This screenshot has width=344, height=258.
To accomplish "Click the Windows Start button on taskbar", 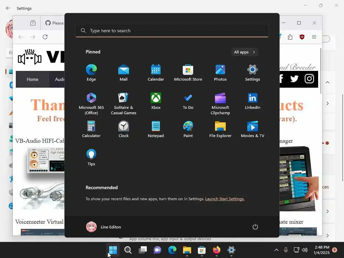I will 113,250.
